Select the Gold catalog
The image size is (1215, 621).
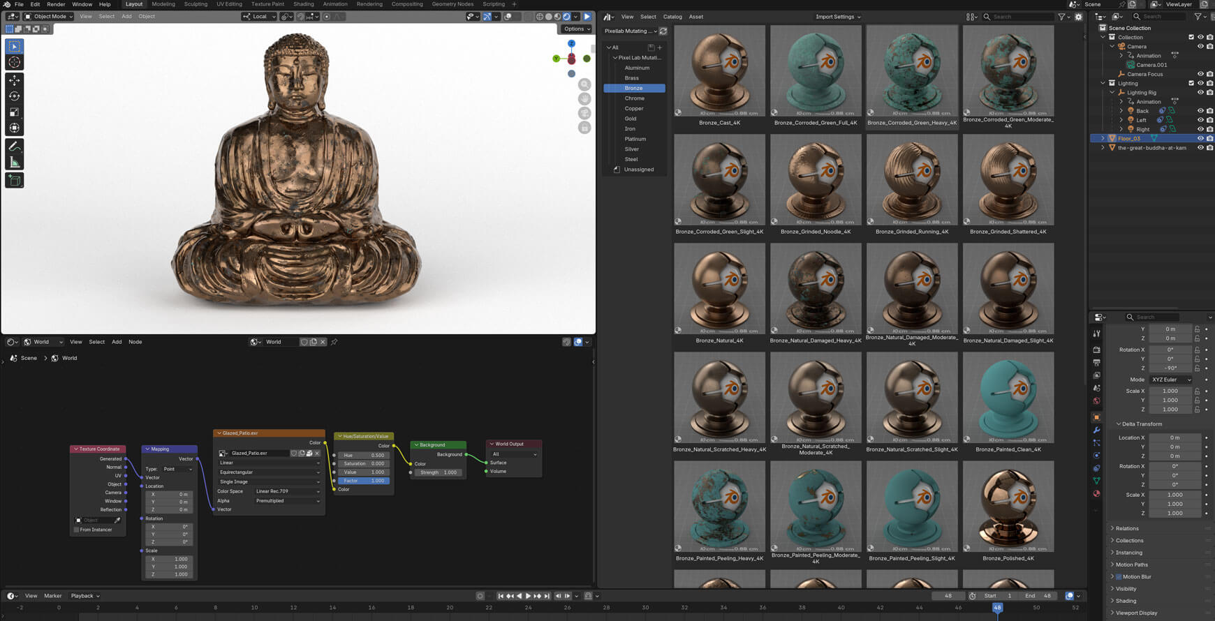(631, 119)
